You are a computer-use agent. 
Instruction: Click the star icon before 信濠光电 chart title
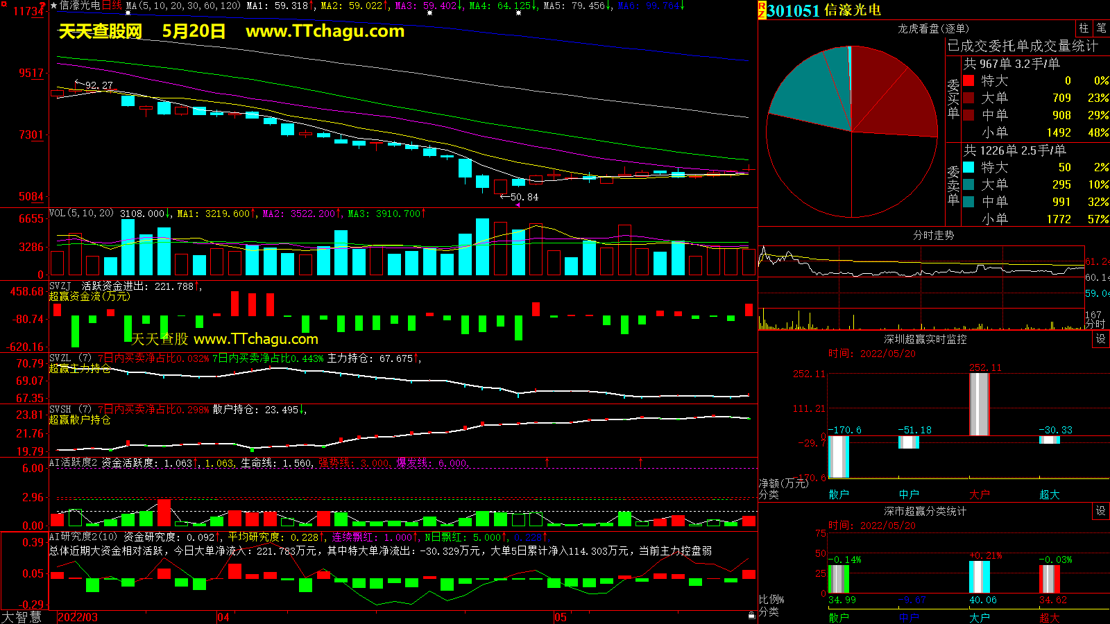53,6
